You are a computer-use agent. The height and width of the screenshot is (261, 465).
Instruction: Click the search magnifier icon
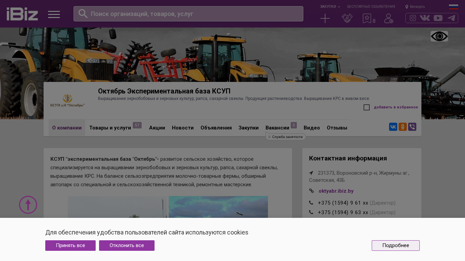tap(83, 14)
